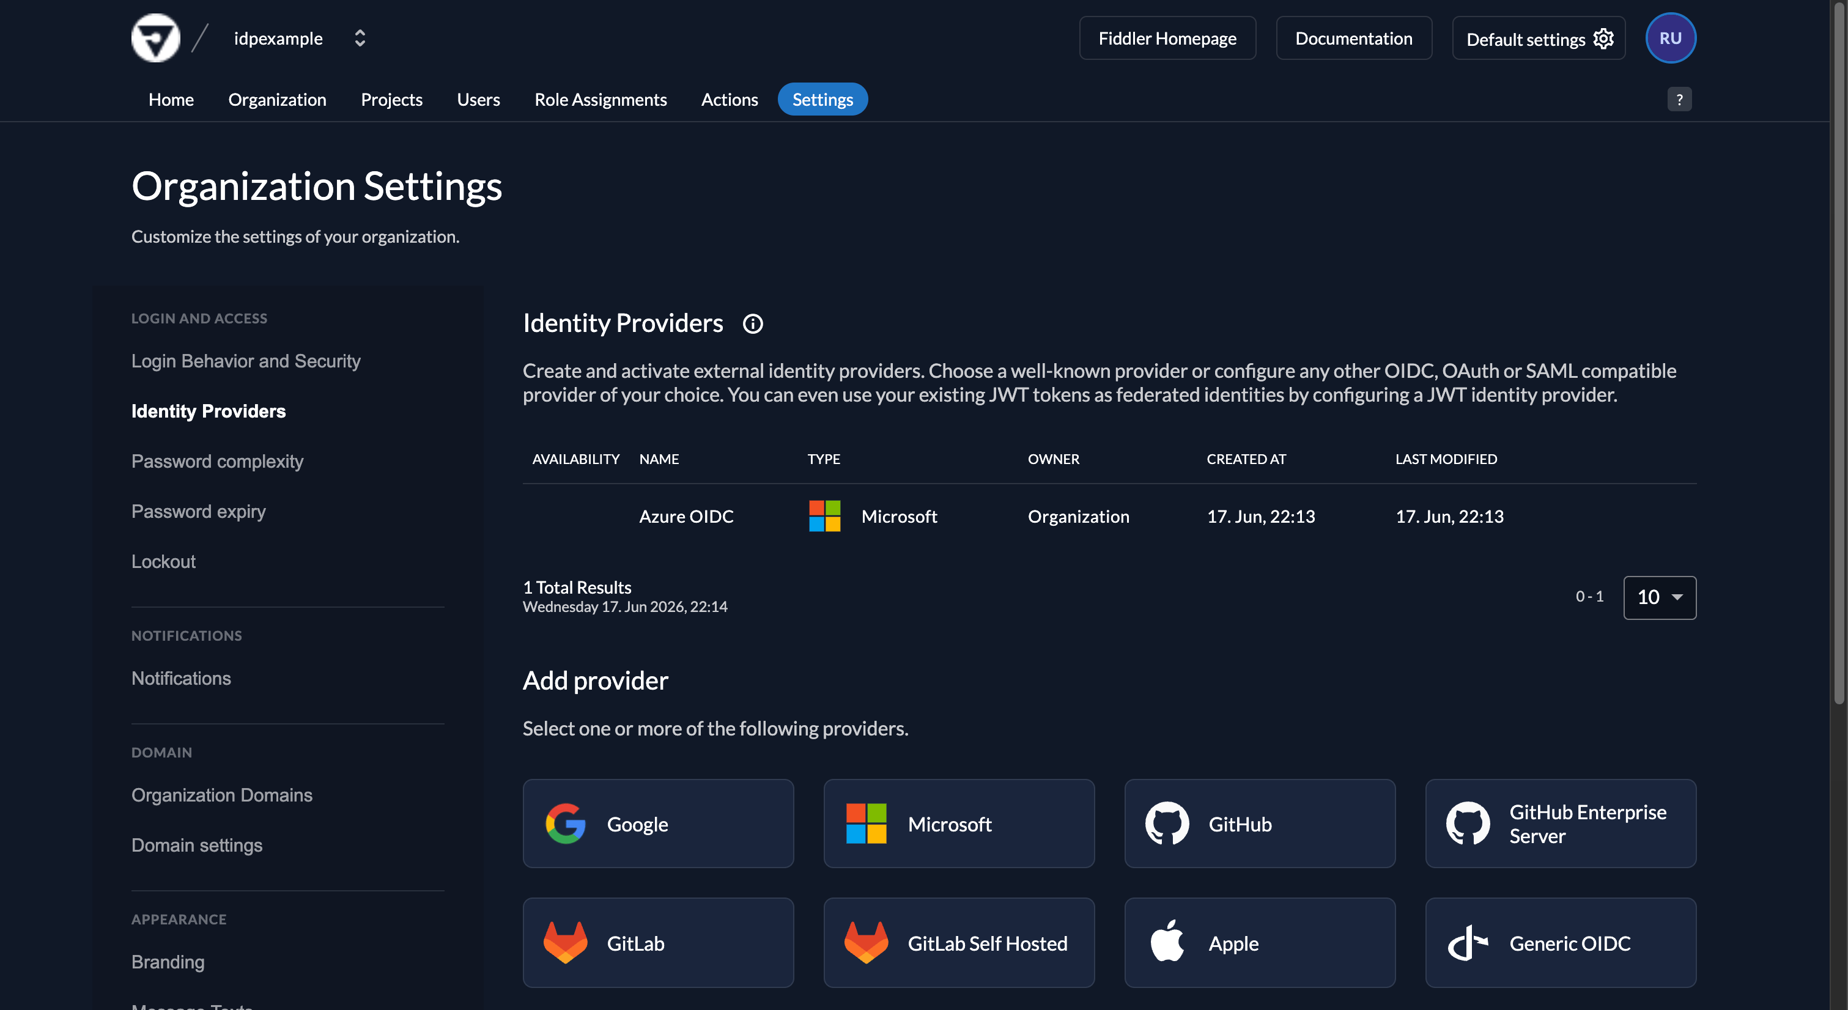Add an Apple identity provider
This screenshot has height=1010, width=1848.
(1259, 943)
